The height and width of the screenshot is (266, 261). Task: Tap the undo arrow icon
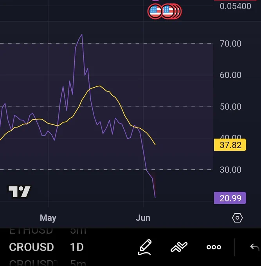[255, 247]
